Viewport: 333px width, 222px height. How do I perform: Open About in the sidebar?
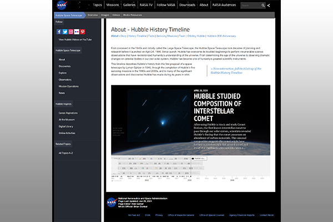(x=62, y=60)
